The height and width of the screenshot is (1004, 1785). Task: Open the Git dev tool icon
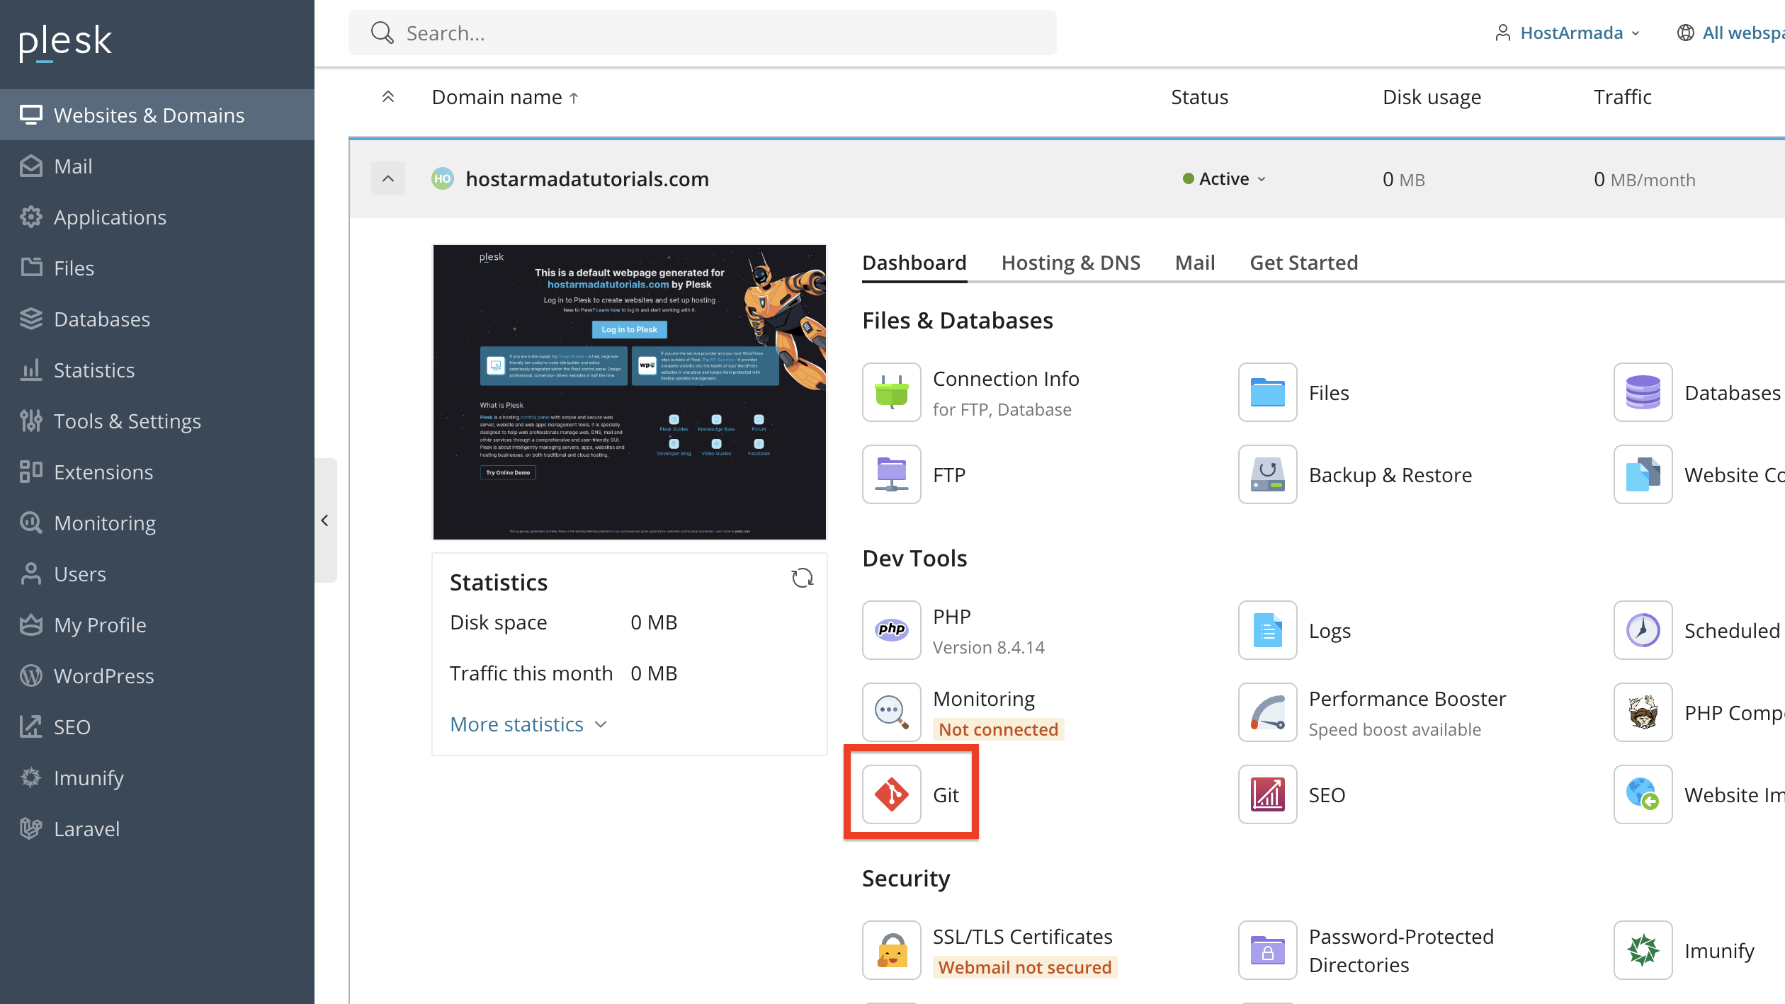click(x=891, y=794)
